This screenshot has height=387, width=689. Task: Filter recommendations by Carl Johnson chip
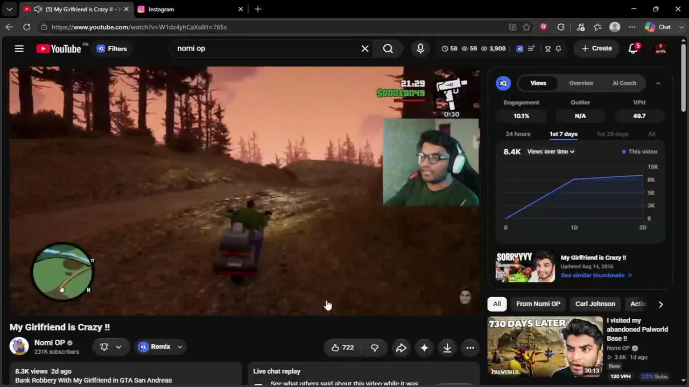(595, 304)
